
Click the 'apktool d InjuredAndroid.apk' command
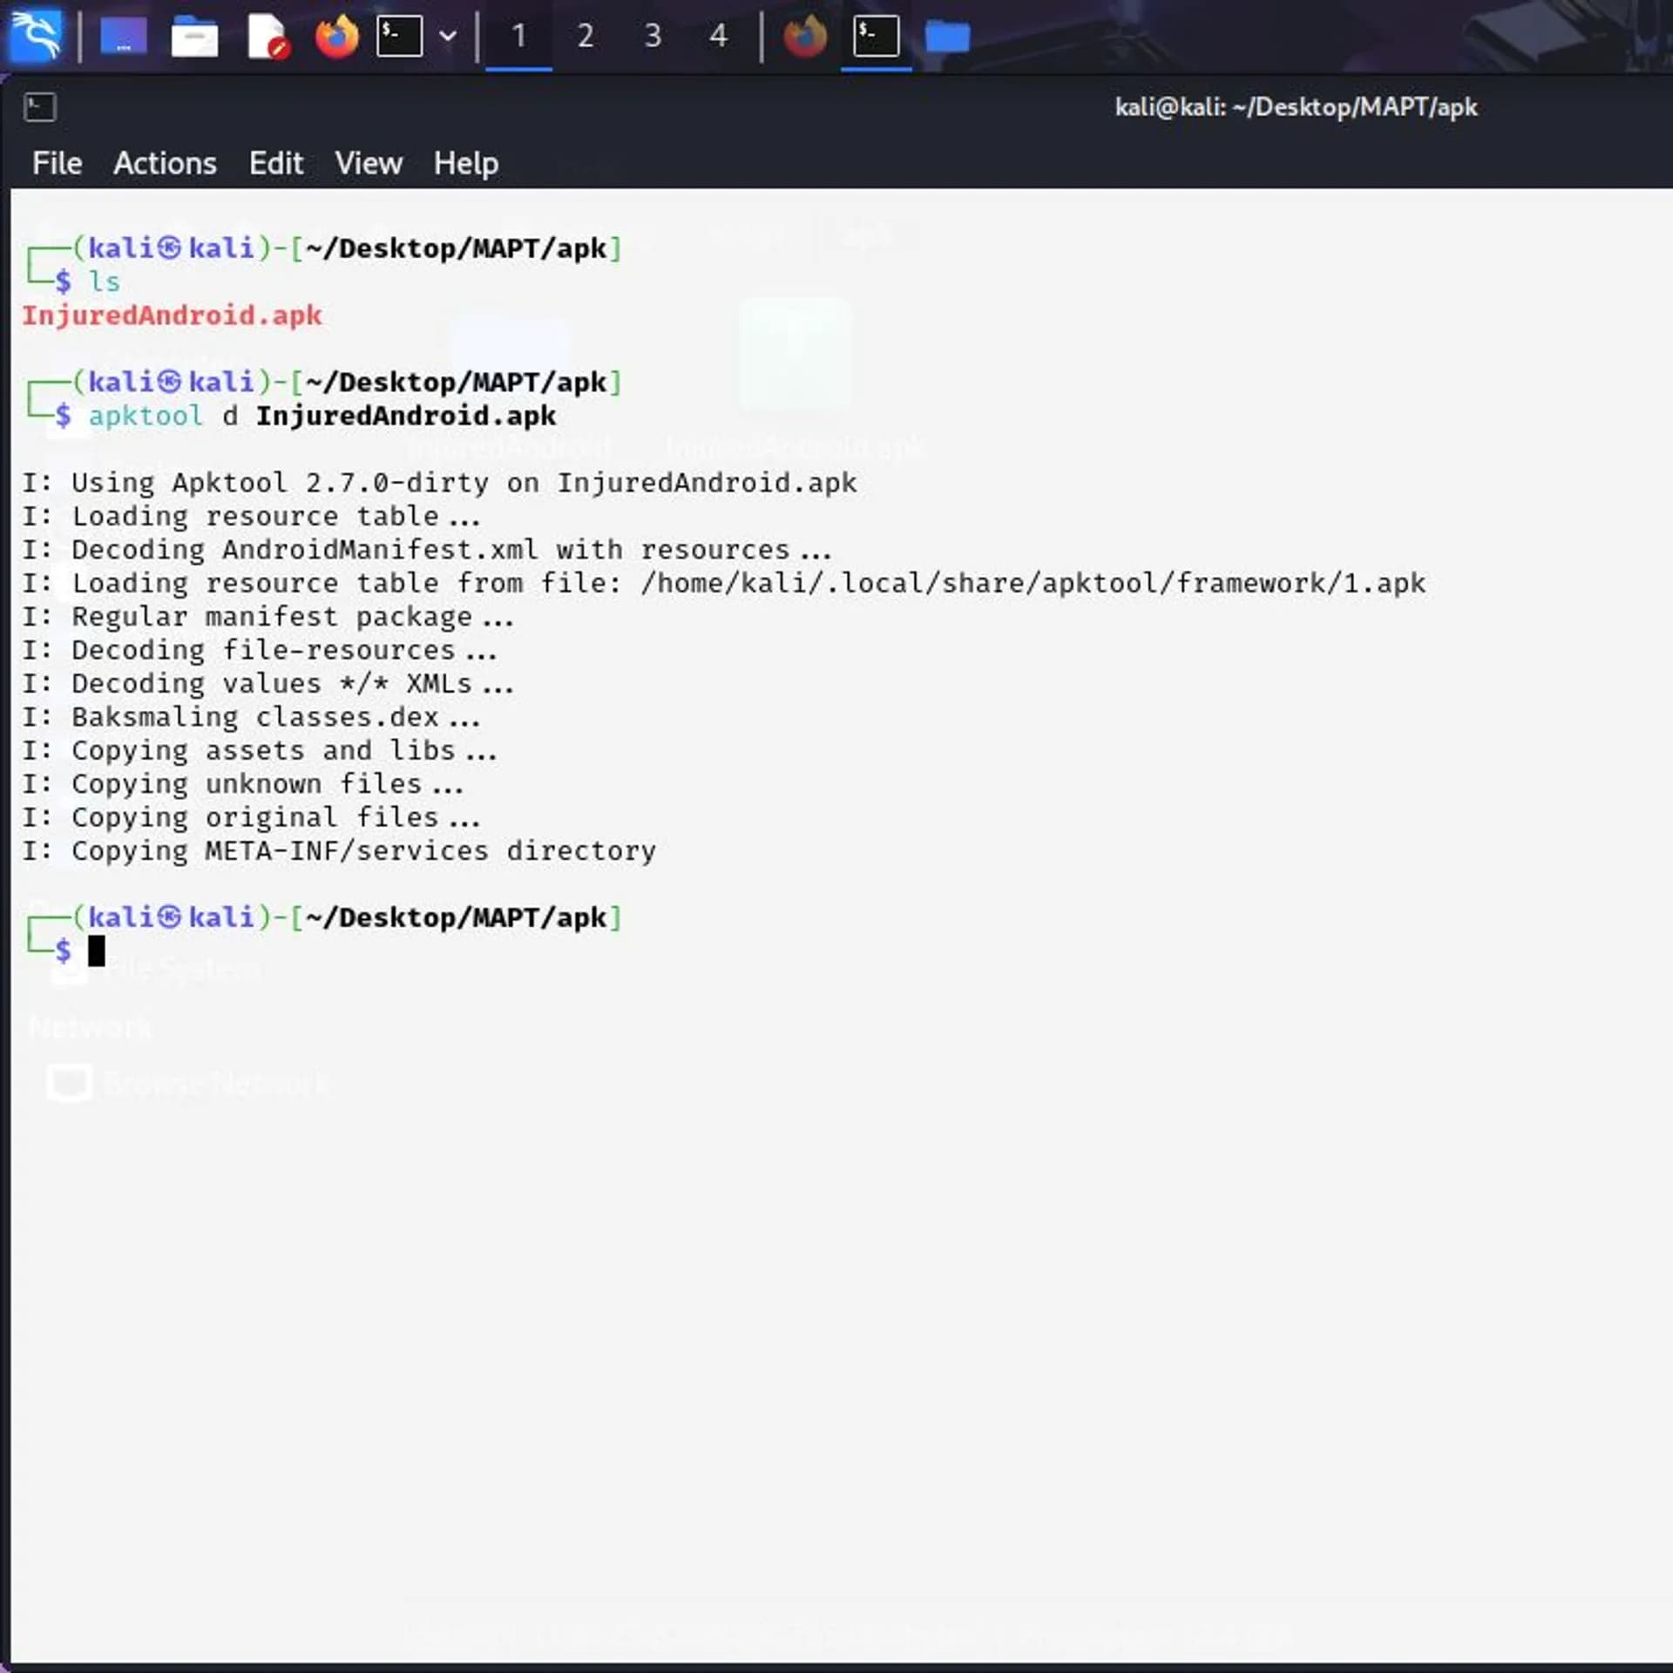pyautogui.click(x=322, y=416)
